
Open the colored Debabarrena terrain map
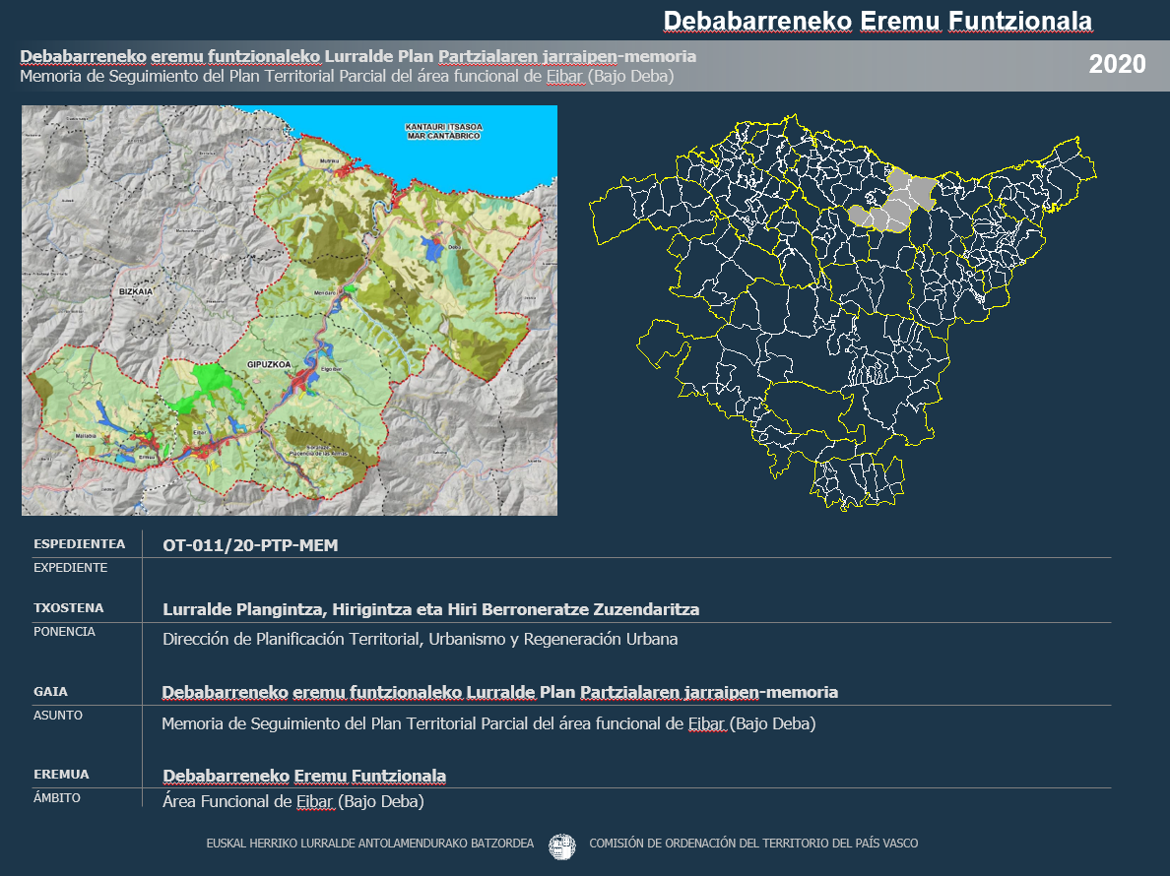click(x=290, y=311)
